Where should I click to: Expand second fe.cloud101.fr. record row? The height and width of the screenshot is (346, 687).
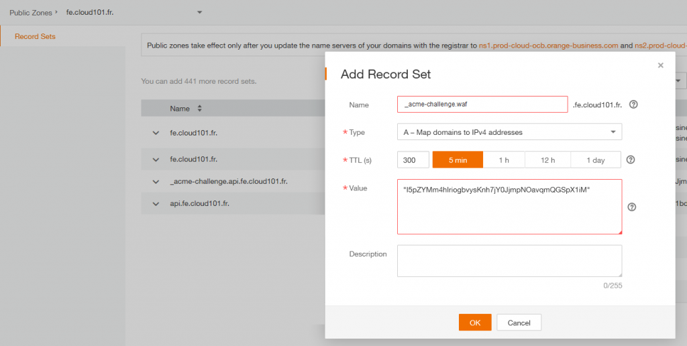pyautogui.click(x=156, y=160)
